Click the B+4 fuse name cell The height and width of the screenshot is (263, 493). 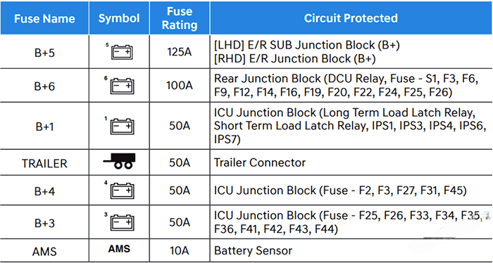click(44, 191)
